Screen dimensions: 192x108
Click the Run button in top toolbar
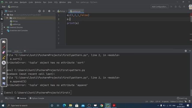tap(171, 7)
